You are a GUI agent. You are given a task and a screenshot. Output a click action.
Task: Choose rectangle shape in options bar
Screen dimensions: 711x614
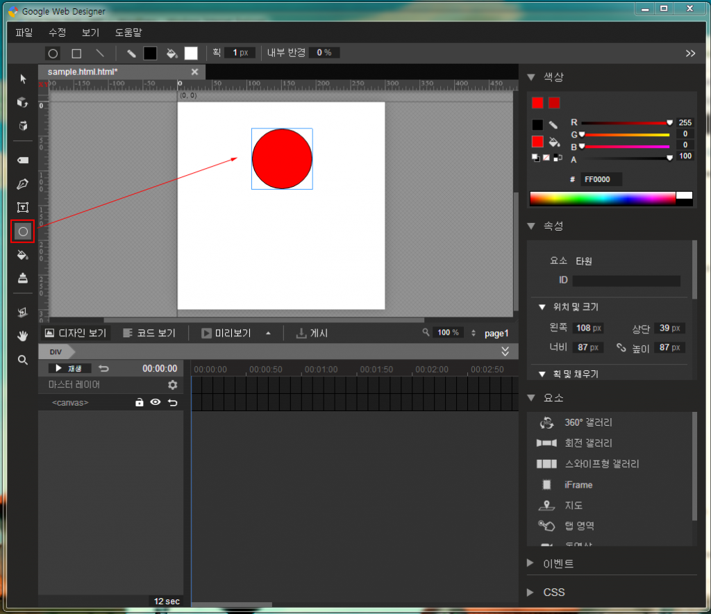pos(76,53)
